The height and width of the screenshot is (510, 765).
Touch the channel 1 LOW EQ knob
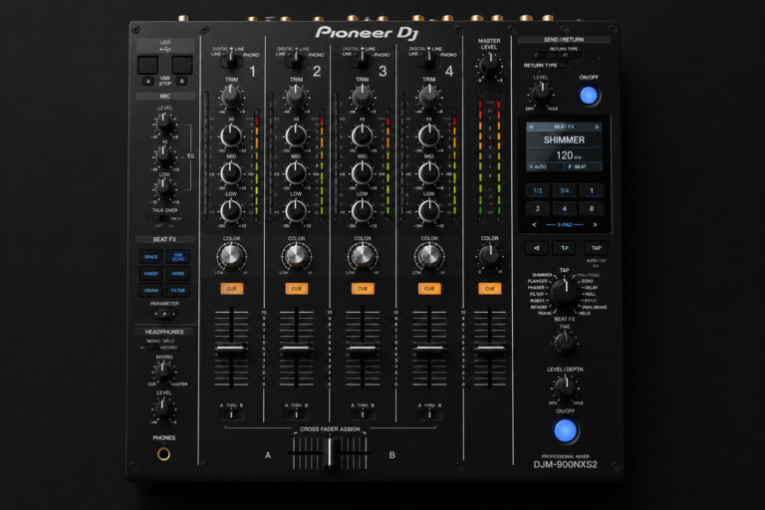click(x=231, y=211)
